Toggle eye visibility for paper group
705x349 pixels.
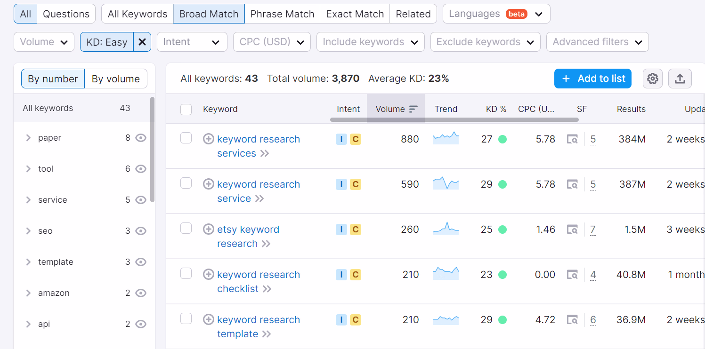click(141, 138)
